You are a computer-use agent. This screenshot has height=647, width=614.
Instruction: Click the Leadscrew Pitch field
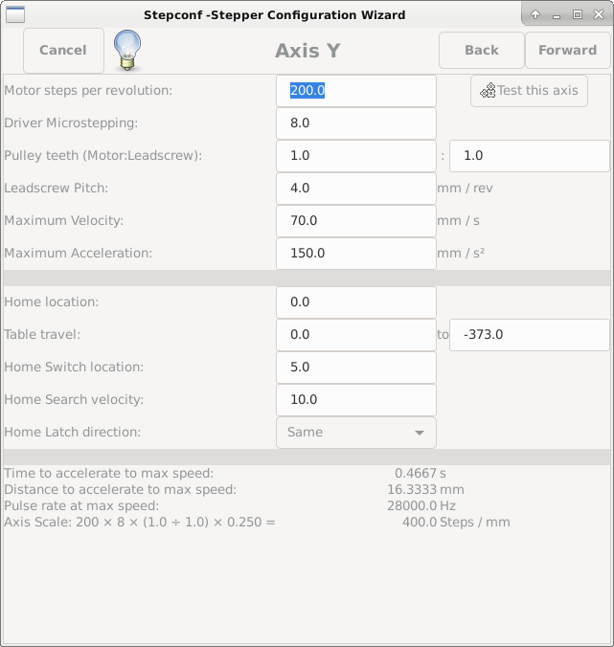coord(356,189)
